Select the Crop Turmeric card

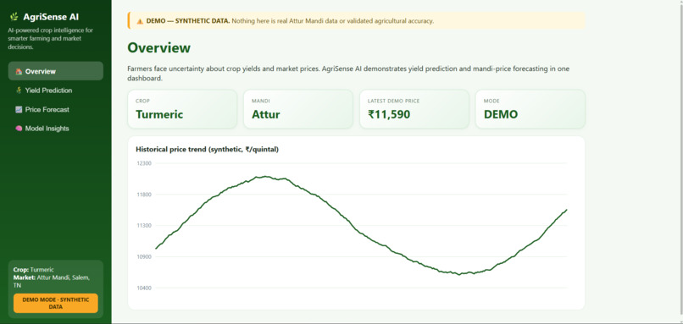point(182,109)
